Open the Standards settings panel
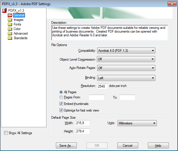This screenshot has width=178, height=151. [21, 38]
